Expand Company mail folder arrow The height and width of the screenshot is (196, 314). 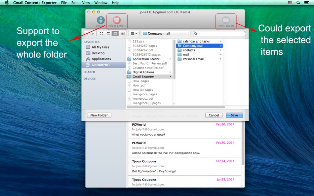point(221,46)
